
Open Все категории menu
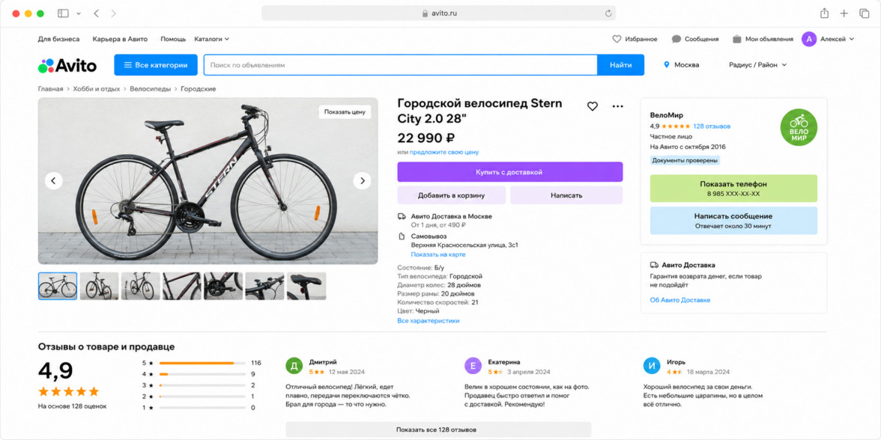click(x=156, y=65)
